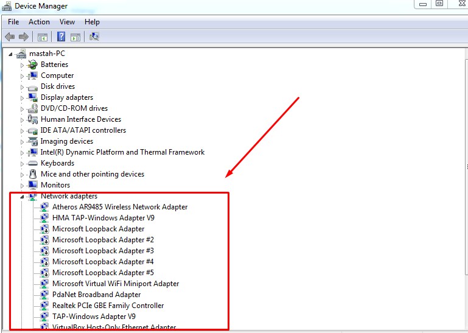Click the Forward arrow toolbar icon

[24, 37]
